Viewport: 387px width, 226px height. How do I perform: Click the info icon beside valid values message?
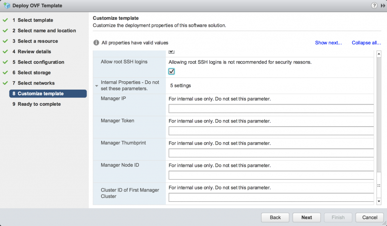pos(96,43)
